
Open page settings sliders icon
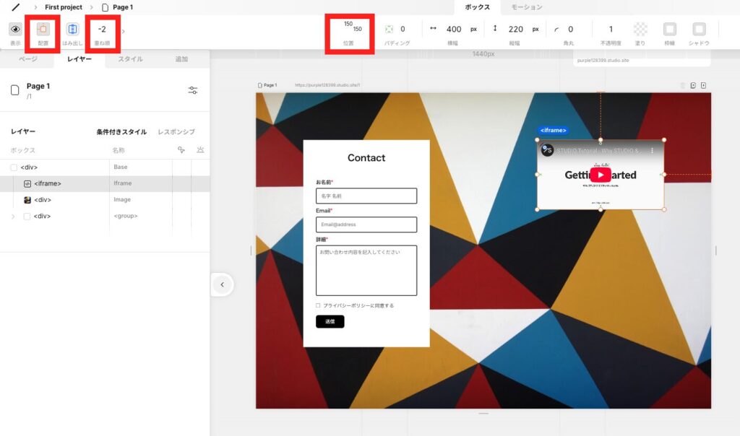pos(192,90)
